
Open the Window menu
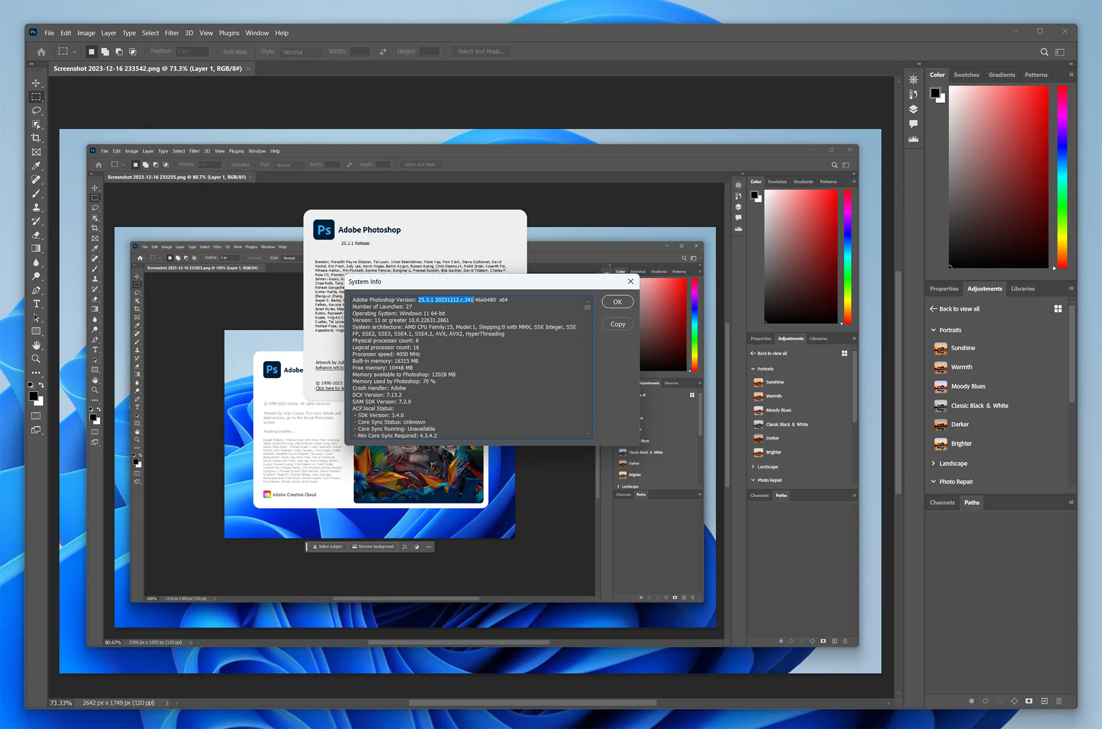(257, 33)
